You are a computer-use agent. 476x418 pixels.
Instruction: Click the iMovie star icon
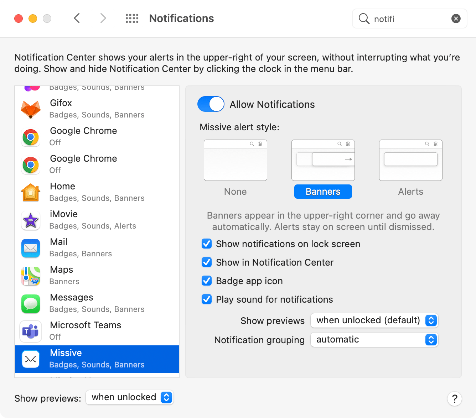[x=31, y=220]
